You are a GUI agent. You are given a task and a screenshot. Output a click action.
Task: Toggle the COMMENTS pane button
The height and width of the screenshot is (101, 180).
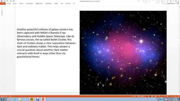pyautogui.click(x=141, y=96)
